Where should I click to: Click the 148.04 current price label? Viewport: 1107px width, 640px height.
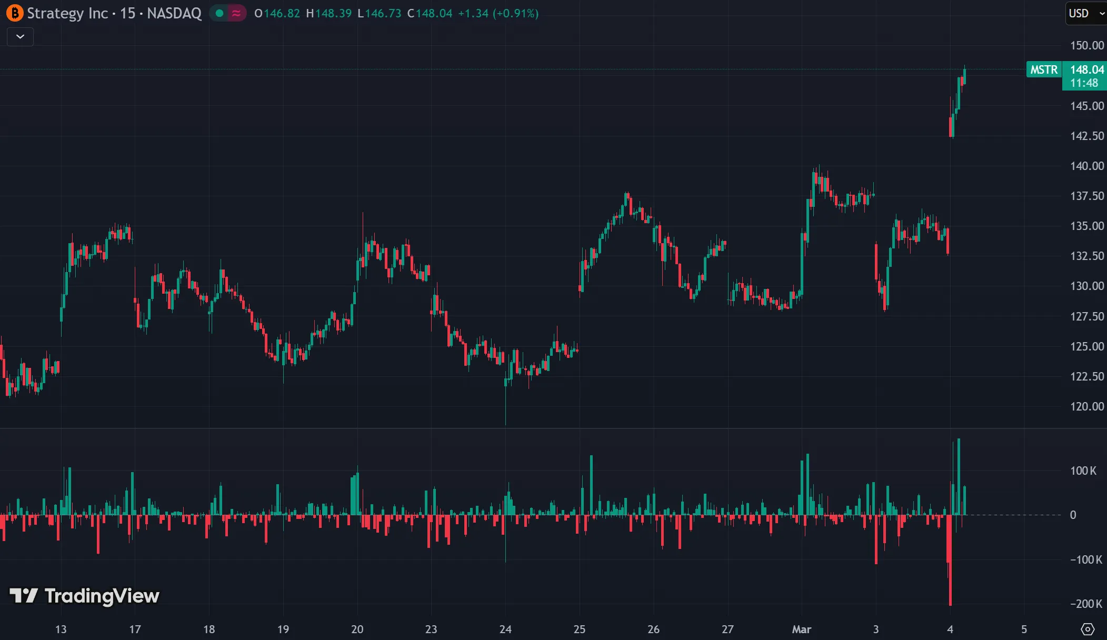tap(1086, 69)
